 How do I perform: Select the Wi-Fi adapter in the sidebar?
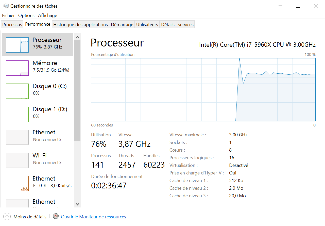[x=37, y=160]
